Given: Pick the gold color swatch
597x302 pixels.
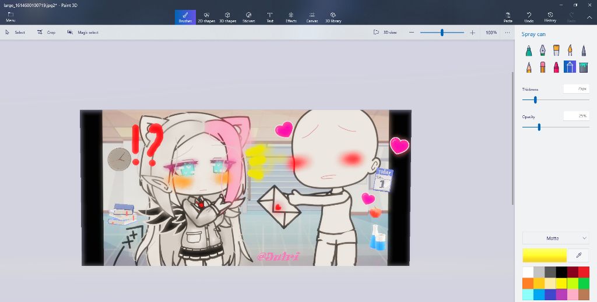Looking at the screenshot, I should pyautogui.click(x=539, y=283).
